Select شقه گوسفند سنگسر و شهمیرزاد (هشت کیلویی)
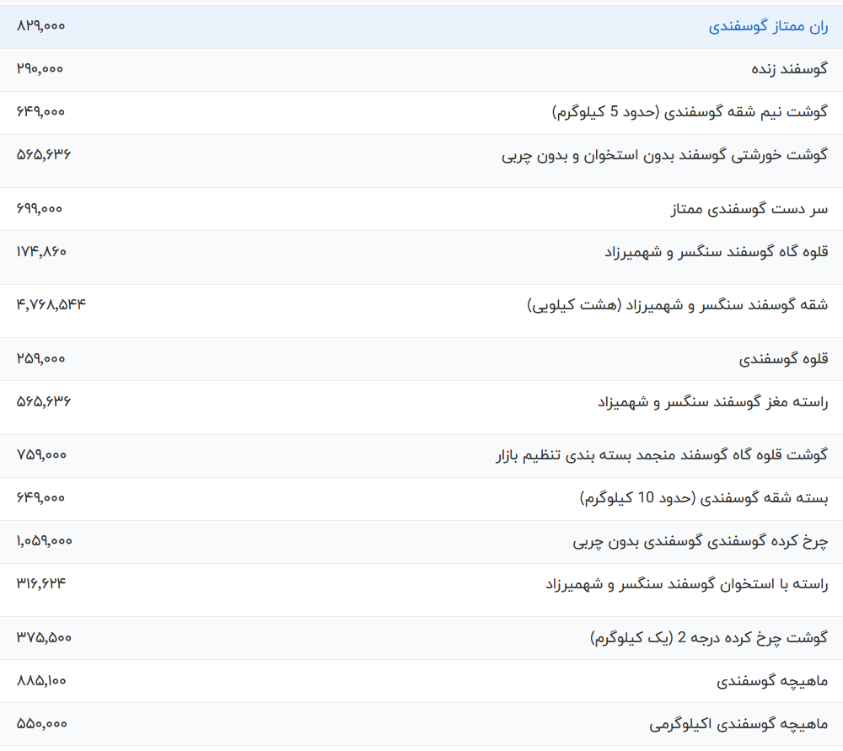843x751 pixels. 678,305
